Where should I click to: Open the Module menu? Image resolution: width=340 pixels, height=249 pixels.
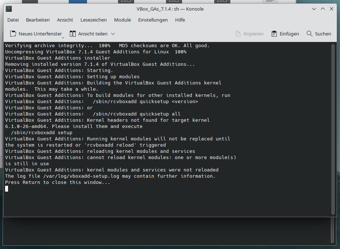click(x=122, y=20)
